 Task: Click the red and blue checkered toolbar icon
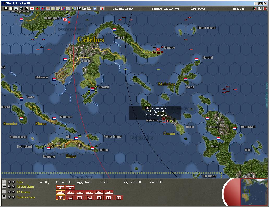(63, 8)
